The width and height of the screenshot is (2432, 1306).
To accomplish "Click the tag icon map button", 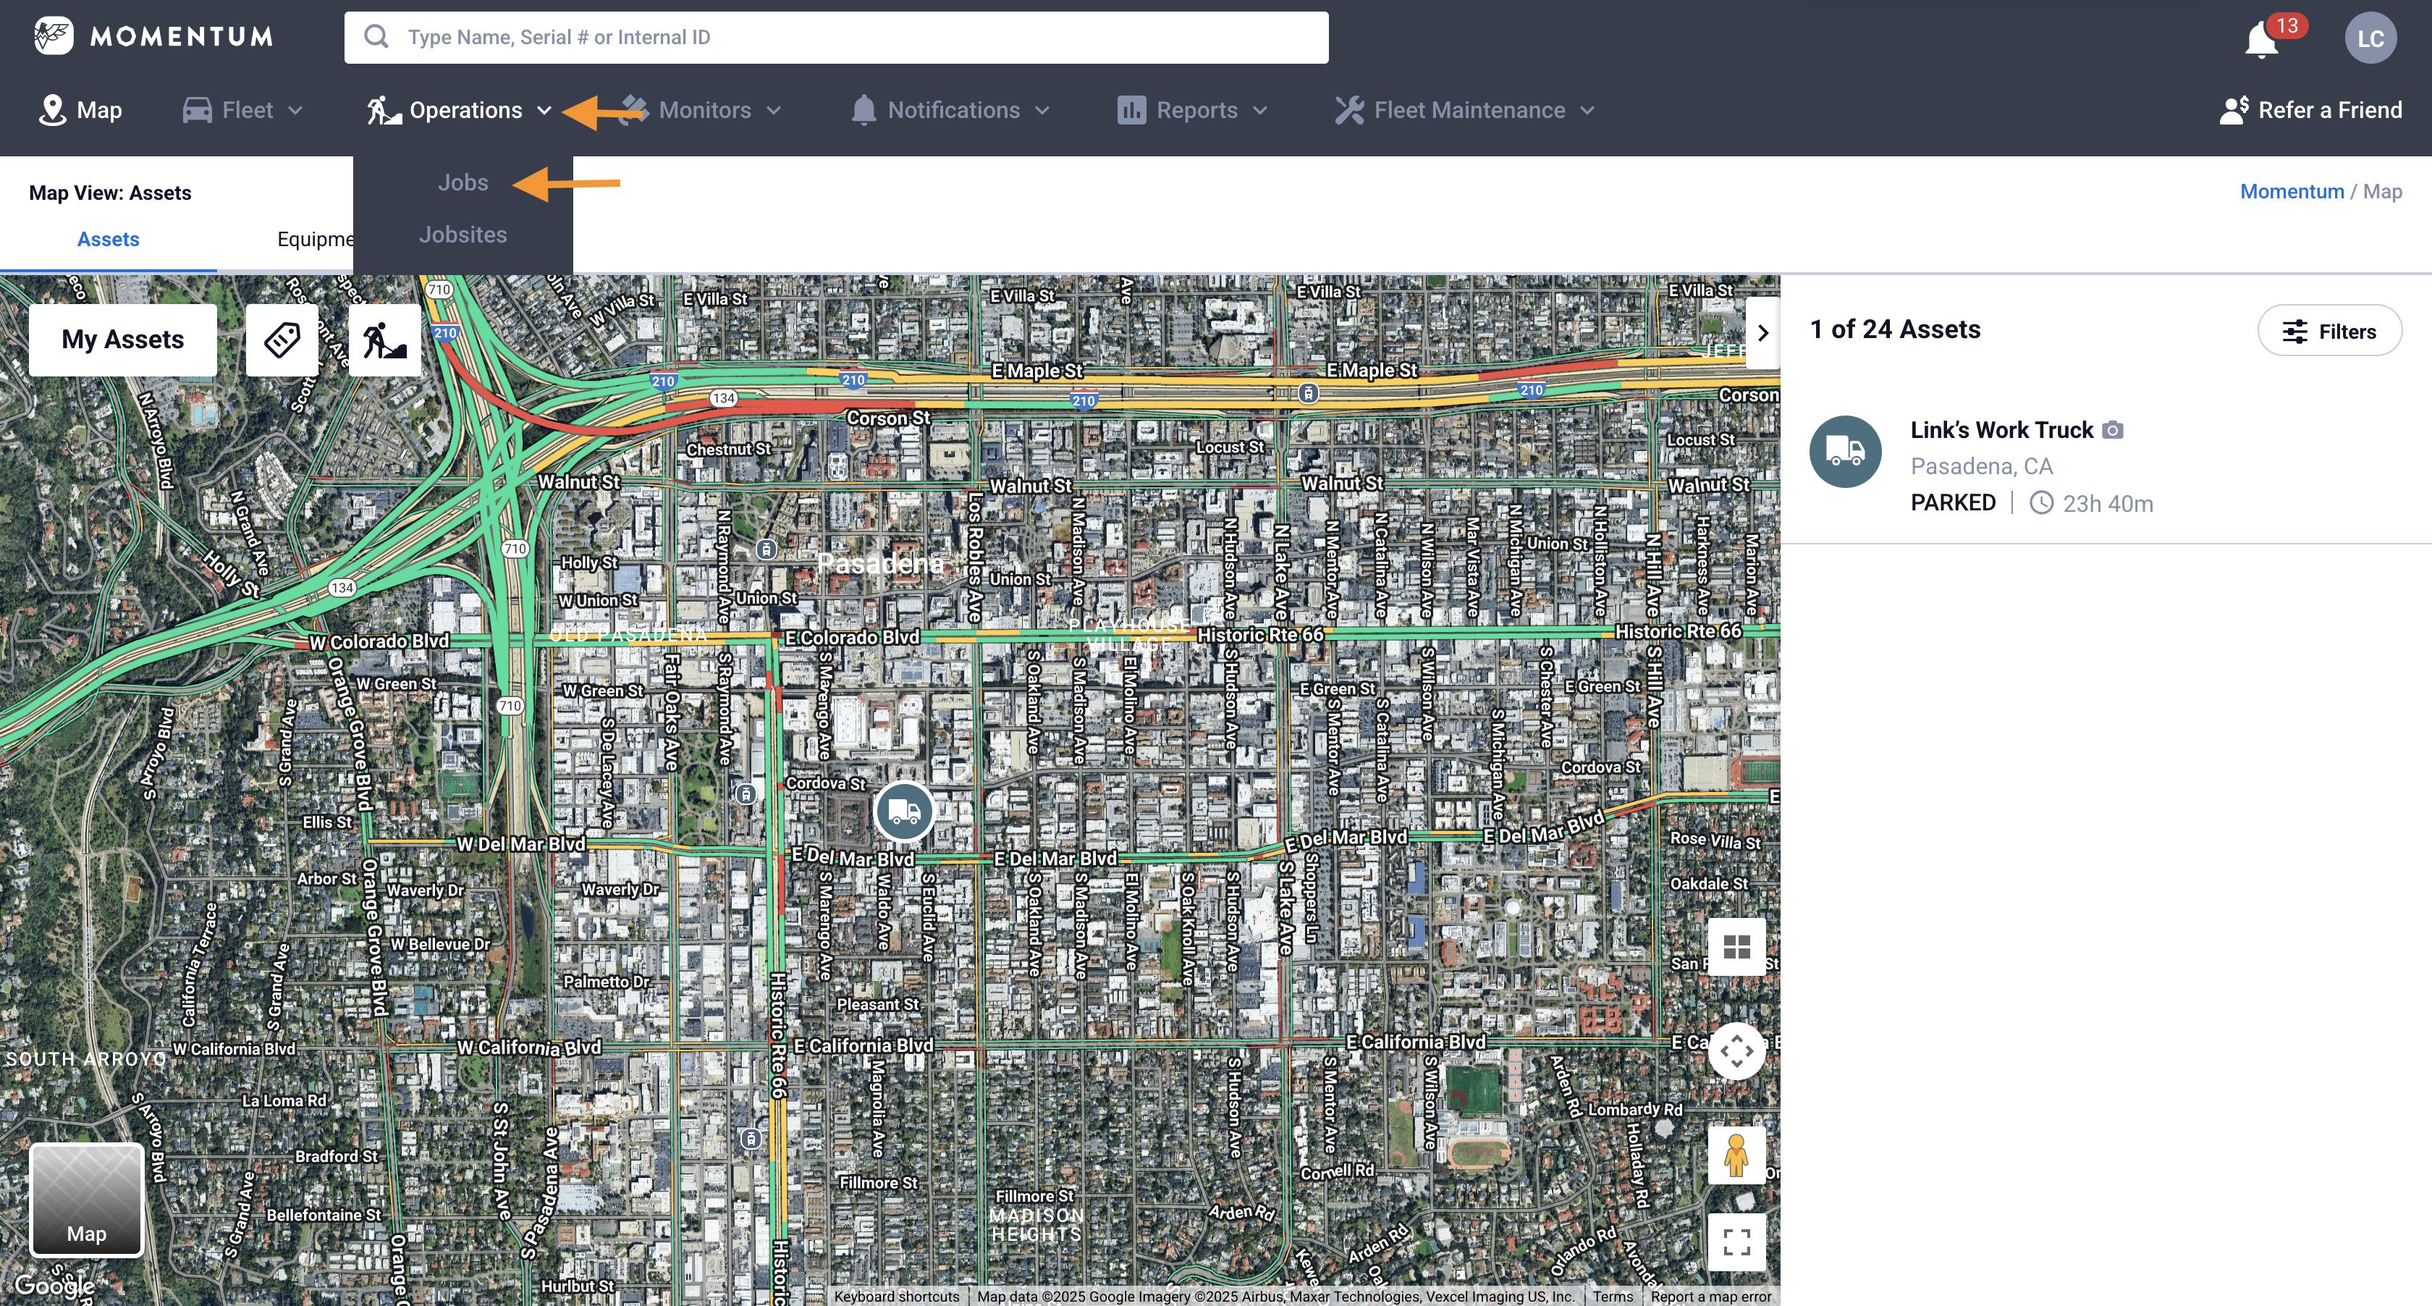I will point(282,339).
